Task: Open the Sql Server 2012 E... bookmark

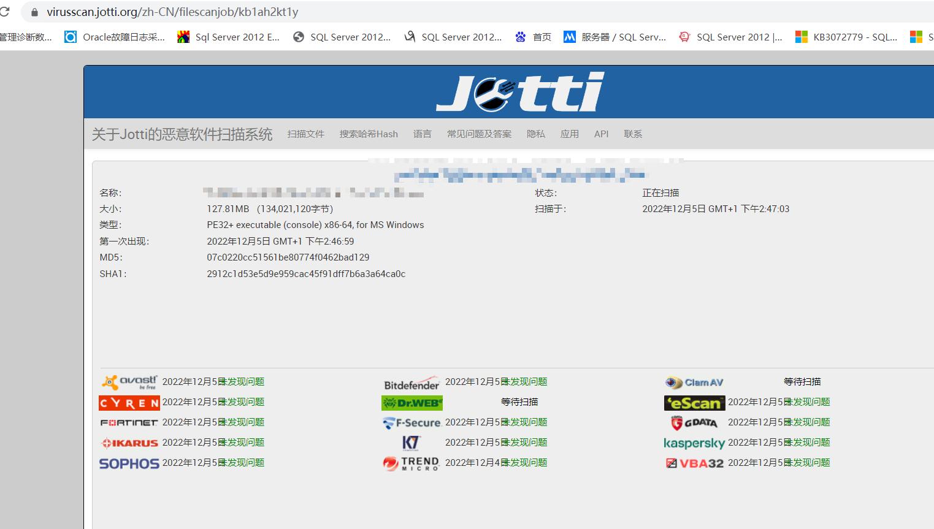Action: [228, 37]
